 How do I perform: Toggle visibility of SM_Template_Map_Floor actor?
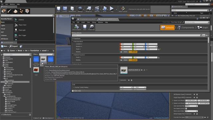(172, 16)
